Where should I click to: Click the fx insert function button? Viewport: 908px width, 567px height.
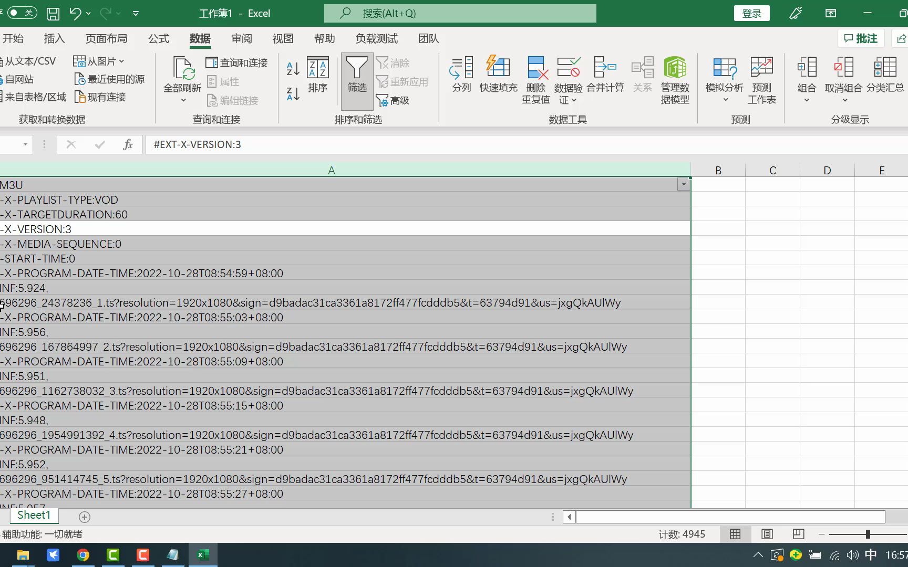click(x=128, y=144)
